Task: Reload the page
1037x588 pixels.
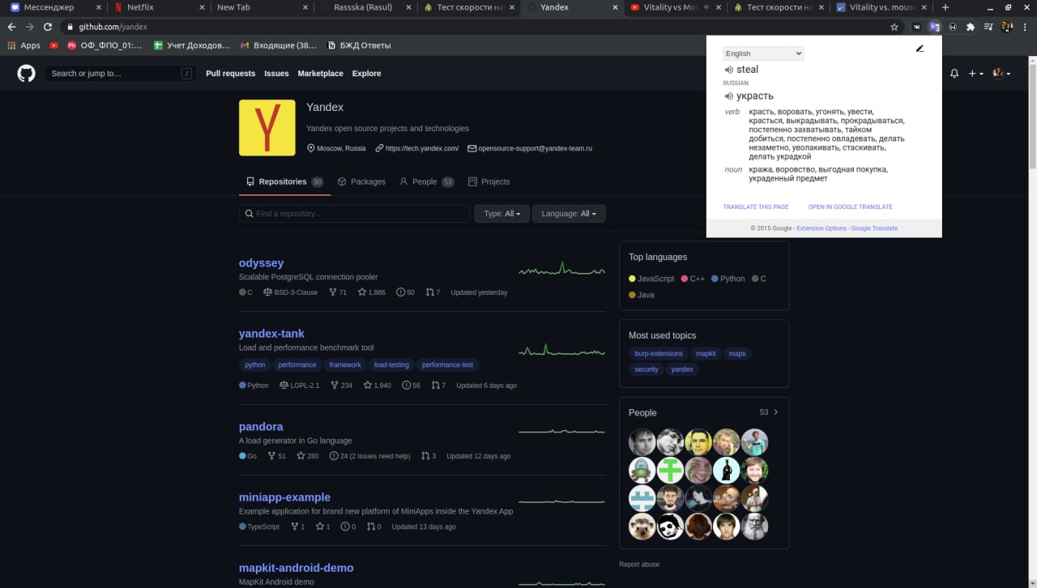Action: click(48, 27)
